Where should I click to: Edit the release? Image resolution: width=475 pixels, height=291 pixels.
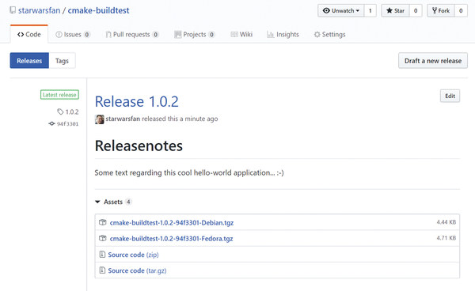point(450,96)
